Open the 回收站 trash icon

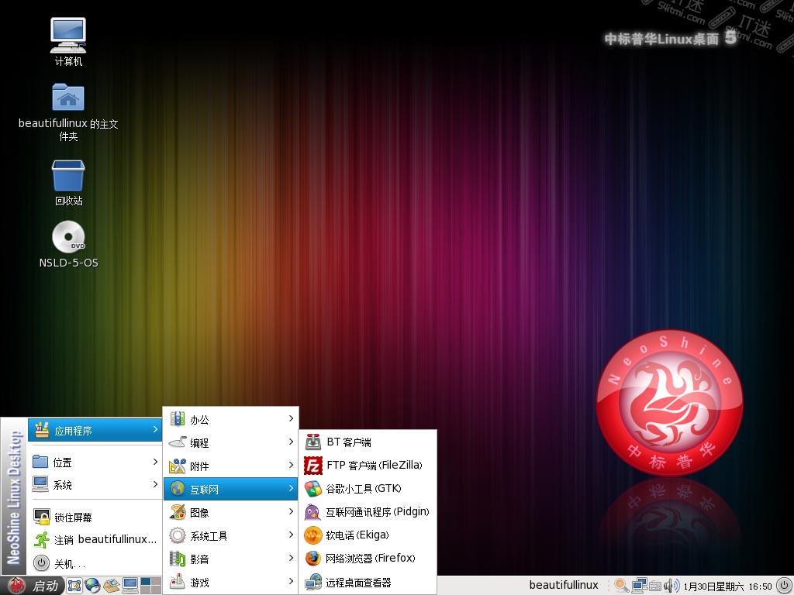(x=68, y=183)
